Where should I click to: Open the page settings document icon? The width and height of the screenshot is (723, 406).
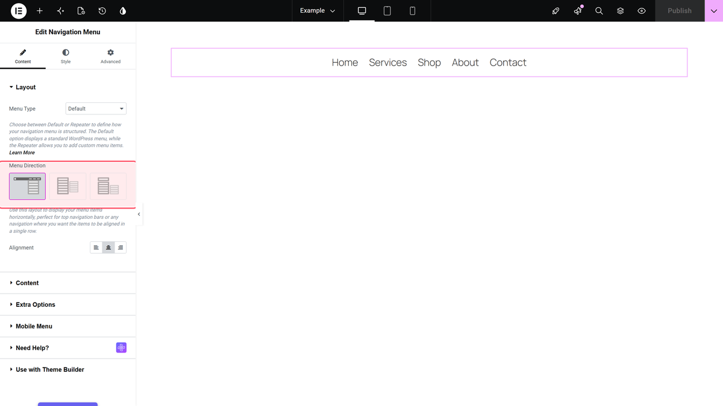pos(81,11)
